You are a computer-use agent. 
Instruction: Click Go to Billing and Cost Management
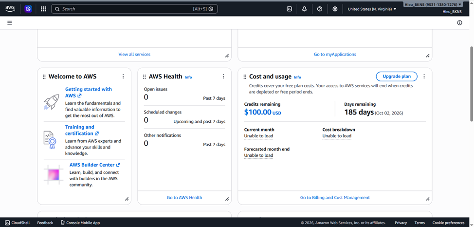point(335,198)
